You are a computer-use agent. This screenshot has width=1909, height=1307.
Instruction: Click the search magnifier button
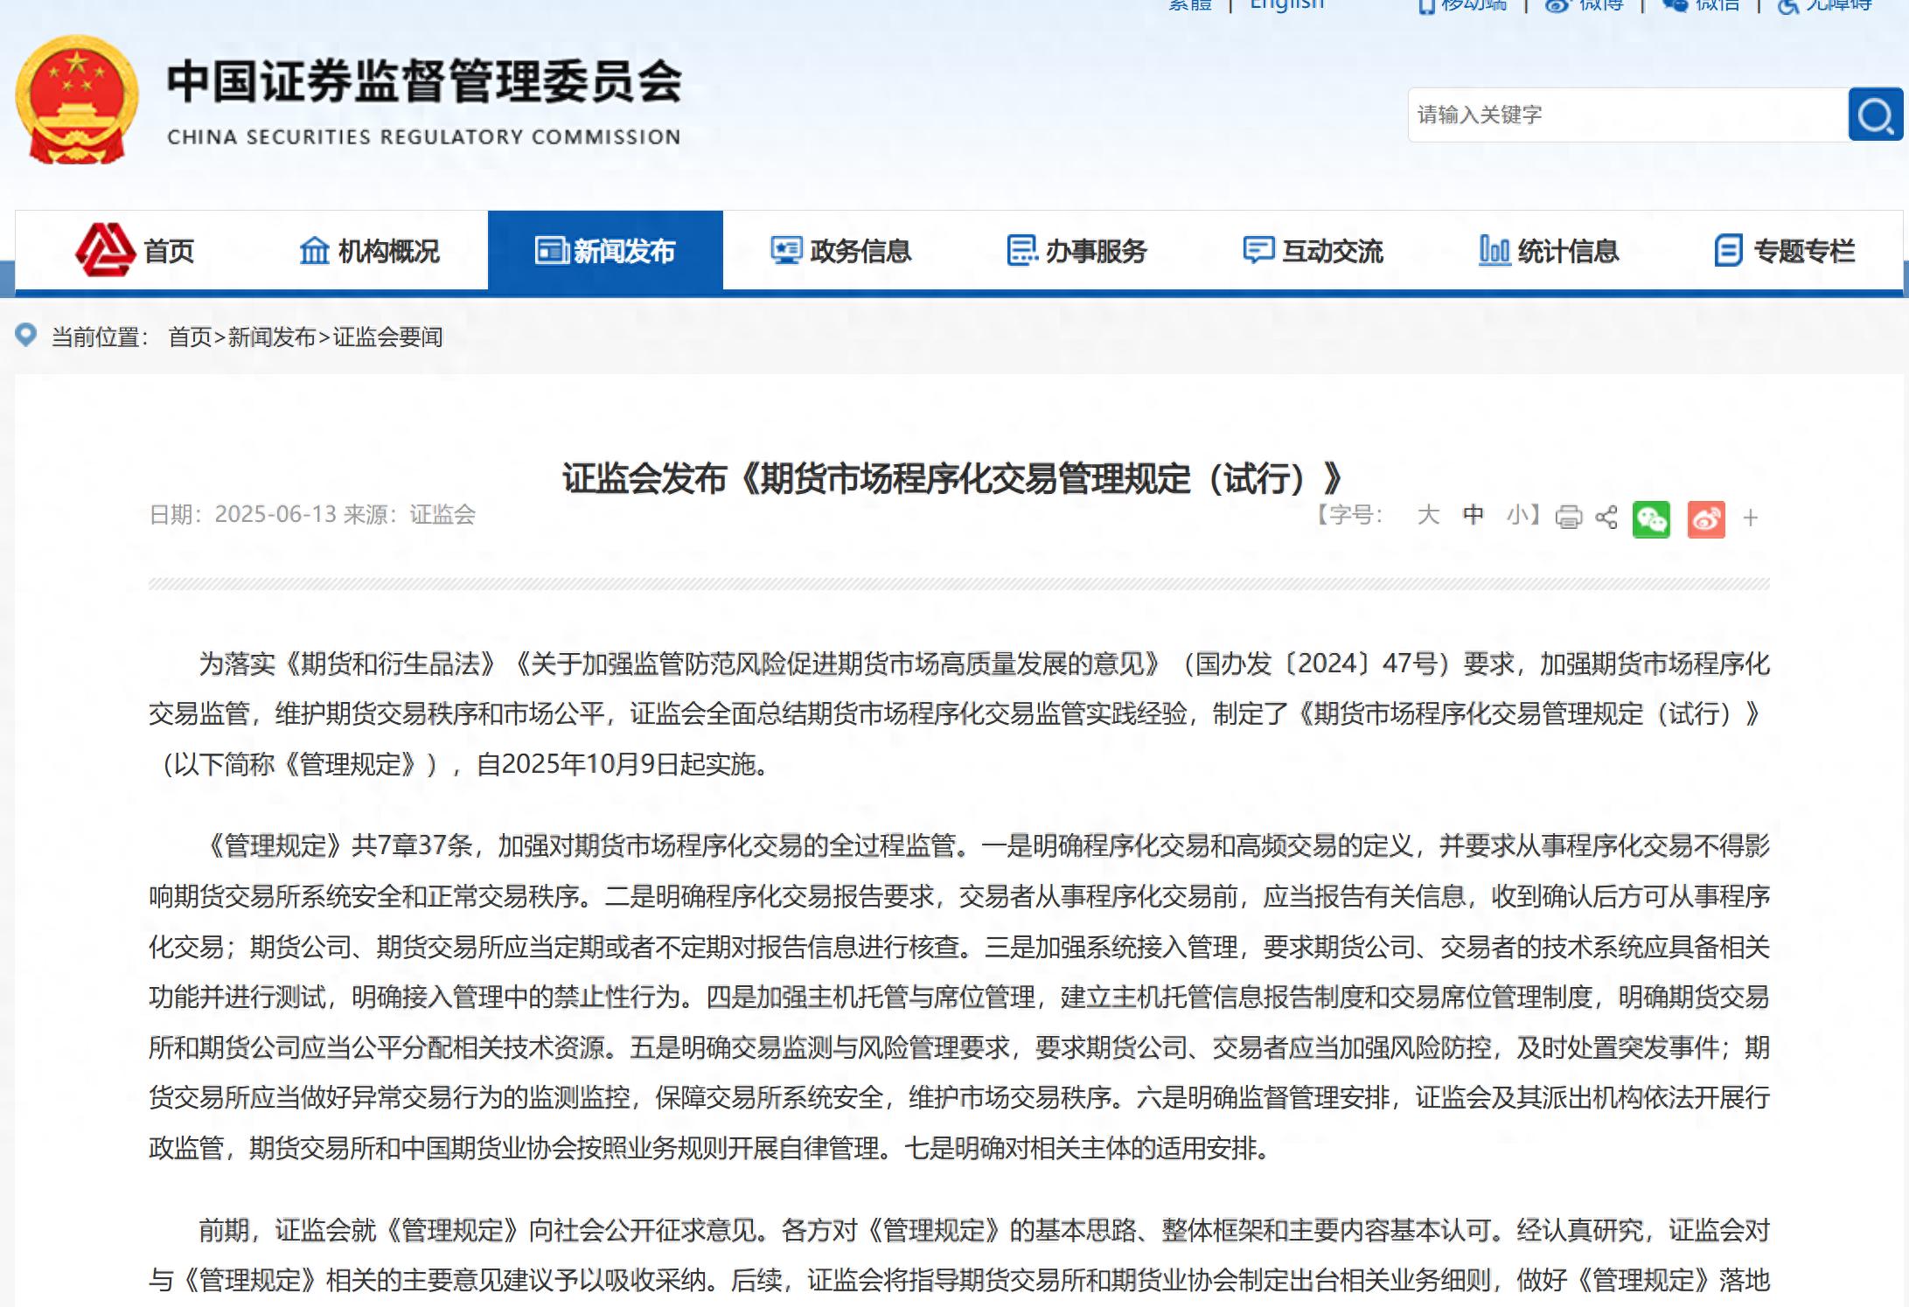[1874, 115]
